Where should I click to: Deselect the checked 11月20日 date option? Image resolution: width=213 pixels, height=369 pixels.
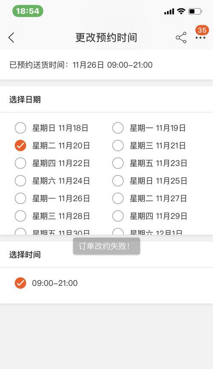20,146
